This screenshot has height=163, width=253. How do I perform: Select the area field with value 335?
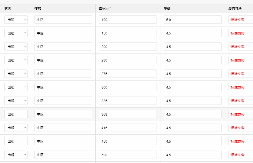click(128, 101)
